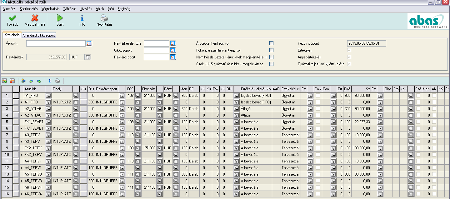Toggle the first Con checkbox in row 1
Viewport: 450px width, 199px height.
click(318, 95)
